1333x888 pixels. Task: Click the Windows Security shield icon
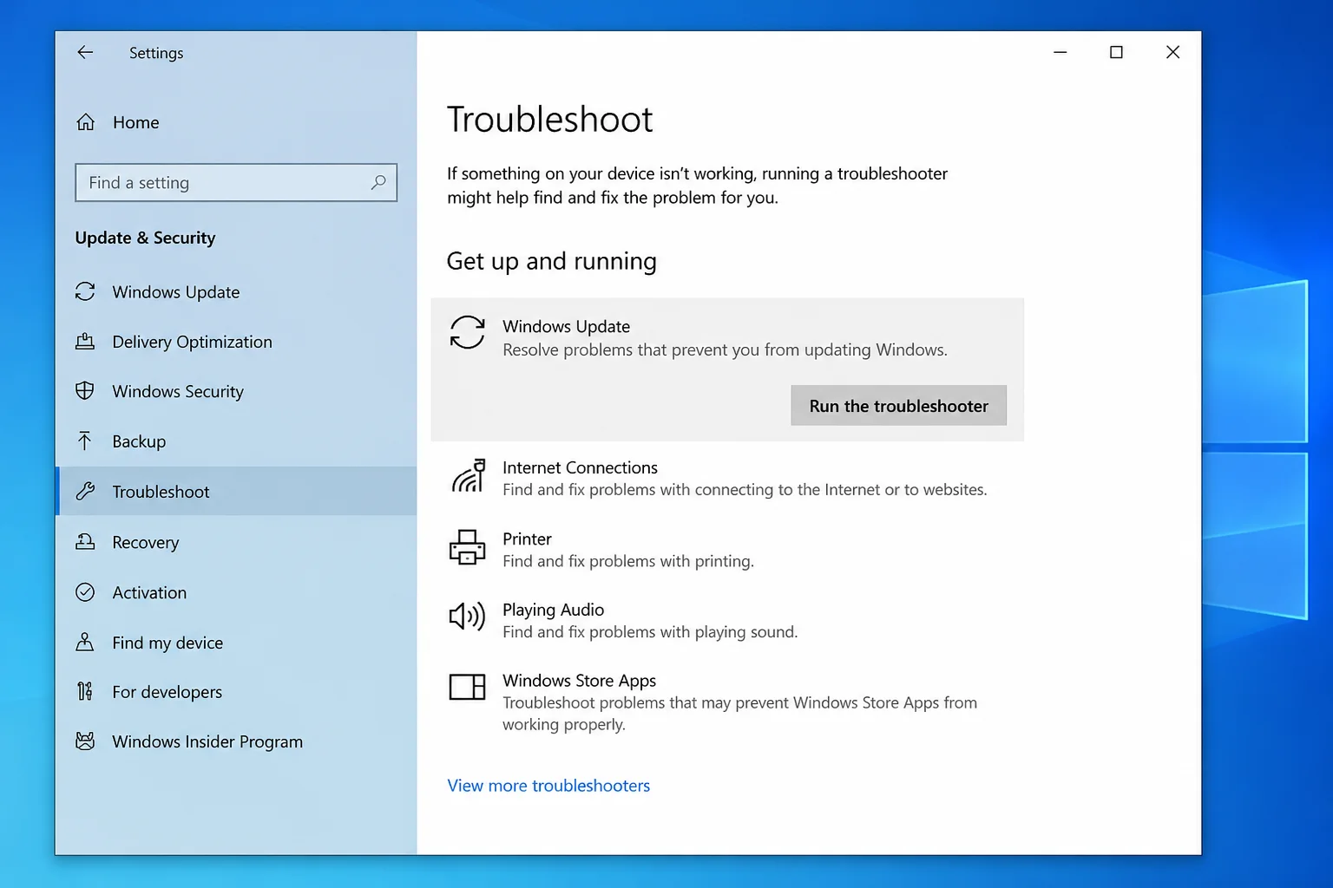[x=85, y=391]
